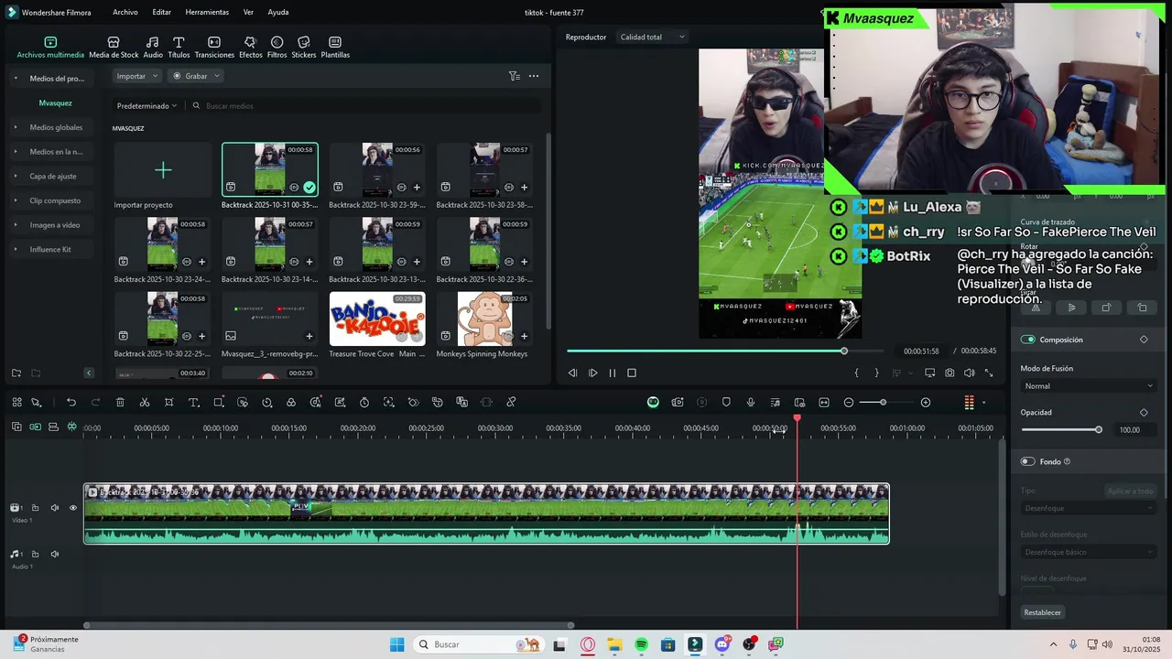Add keyframe diamond next to Opacidad
This screenshot has height=659, width=1172.
pyautogui.click(x=1144, y=412)
